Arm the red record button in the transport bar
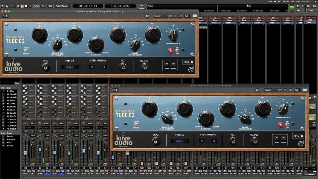 coord(30,6)
